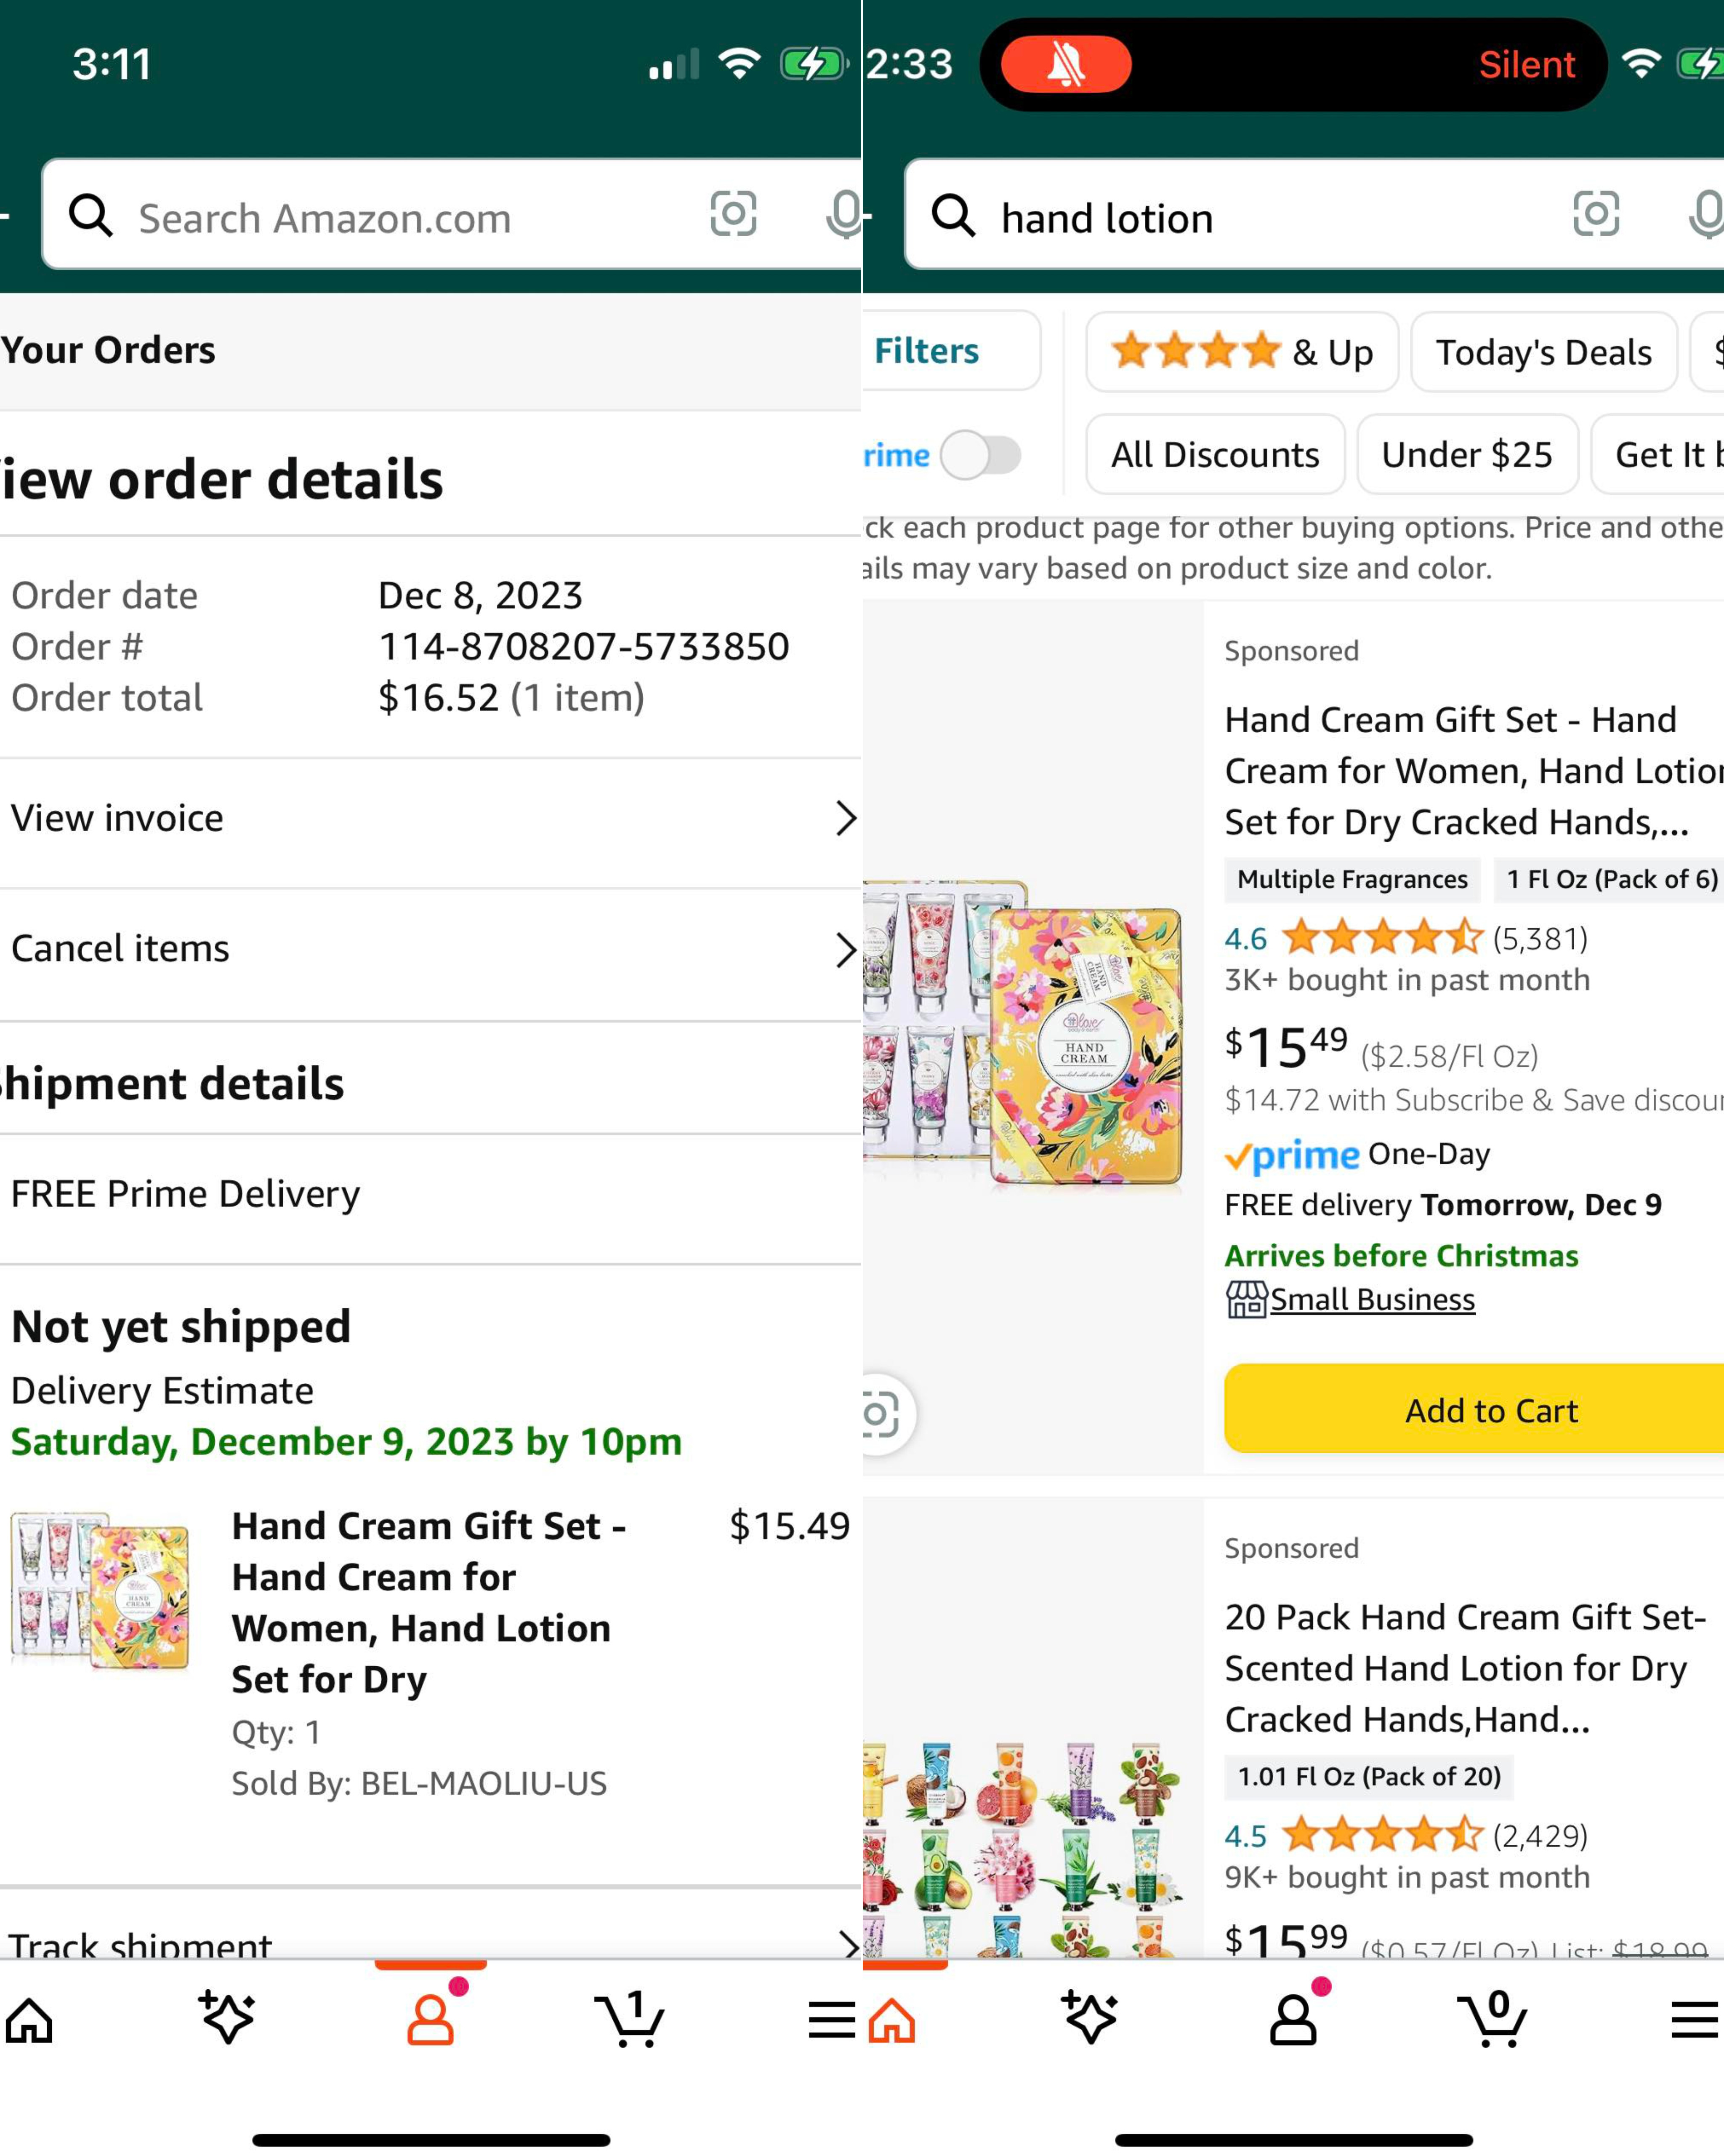Tap Search Amazon.com input field

[x=400, y=218]
